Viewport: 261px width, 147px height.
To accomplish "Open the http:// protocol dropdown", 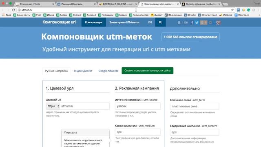I will pyautogui.click(x=53, y=106).
